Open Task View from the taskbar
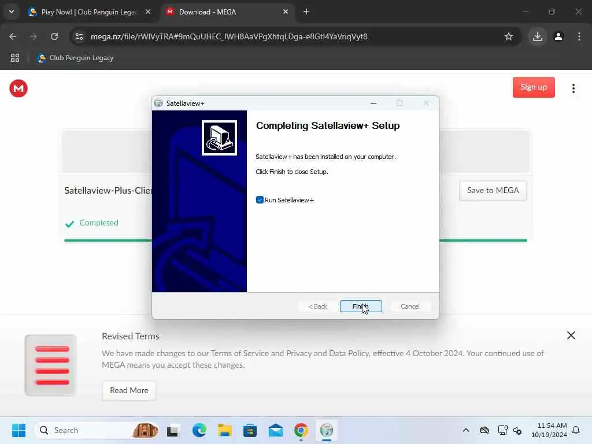The height and width of the screenshot is (444, 592). pos(173,430)
